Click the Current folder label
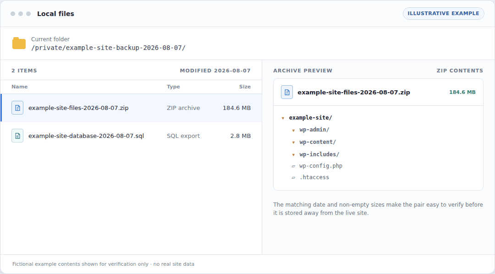This screenshot has height=274, width=495. [50, 39]
